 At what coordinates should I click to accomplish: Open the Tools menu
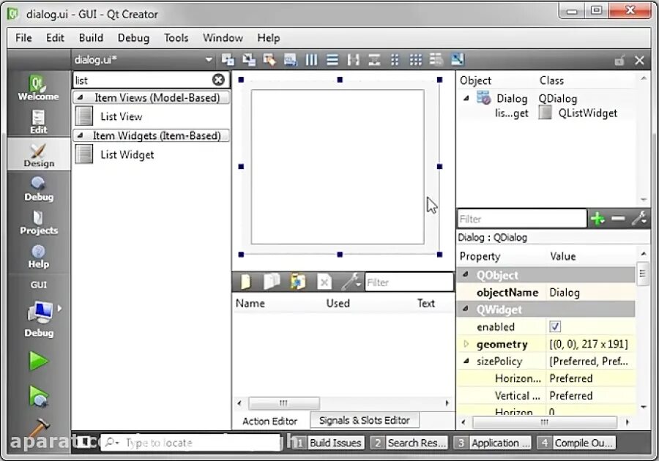(x=176, y=38)
